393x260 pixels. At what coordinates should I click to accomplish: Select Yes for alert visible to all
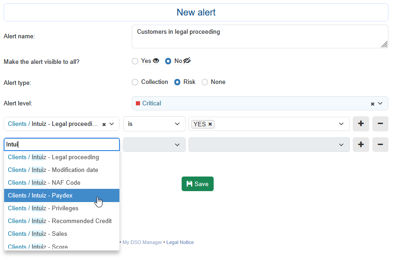point(135,61)
